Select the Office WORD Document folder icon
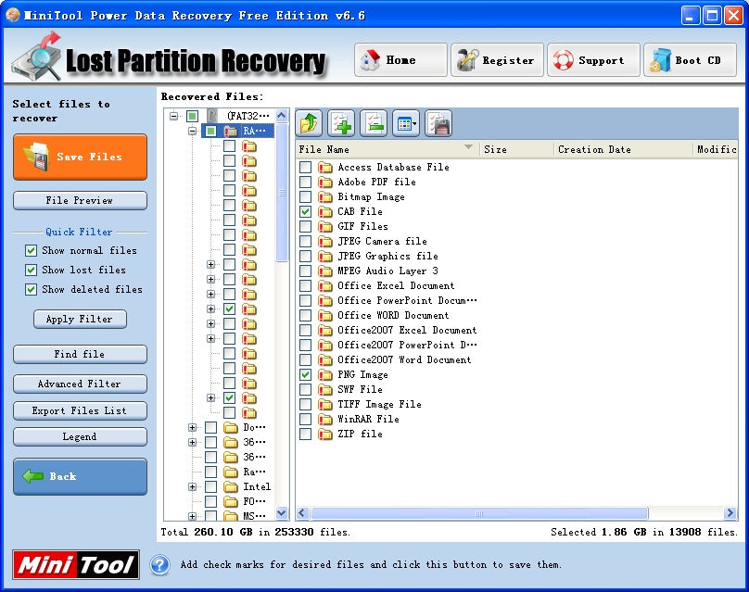 (325, 315)
